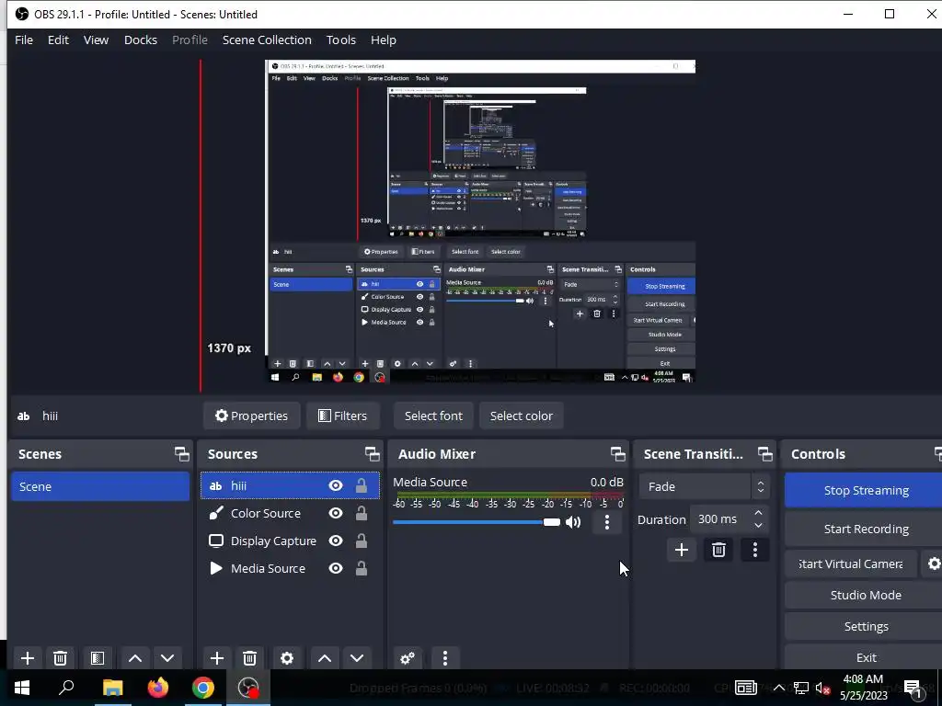
Task: Open Filters button for hiii source
Action: click(x=343, y=416)
